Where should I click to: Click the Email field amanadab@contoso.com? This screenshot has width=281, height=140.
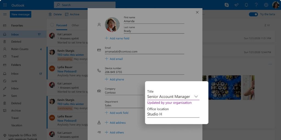pyautogui.click(x=144, y=52)
